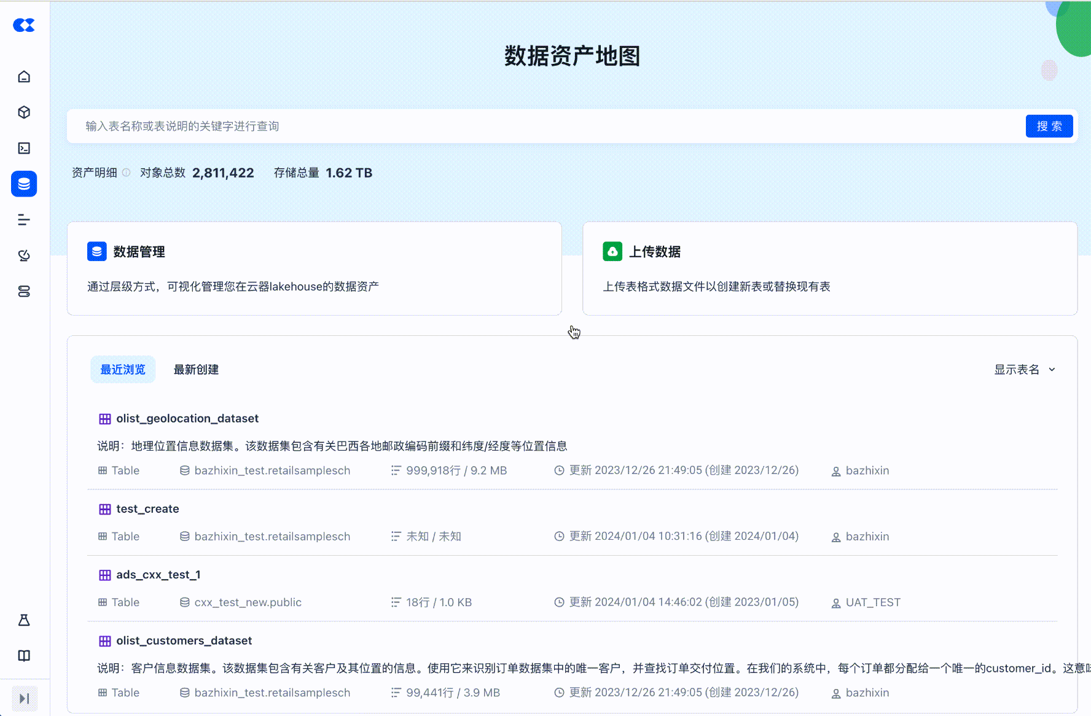The width and height of the screenshot is (1091, 716).
Task: Open the cube icon in the sidebar
Action: (24, 112)
